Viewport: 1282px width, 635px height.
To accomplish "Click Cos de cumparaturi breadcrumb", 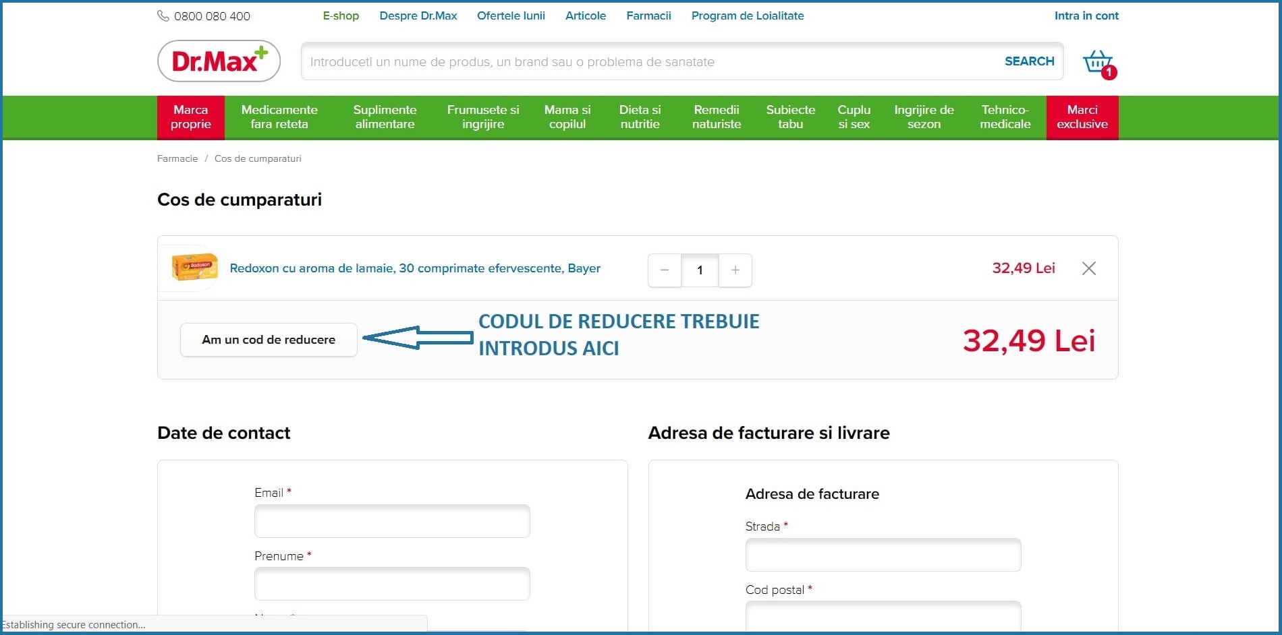I will (x=258, y=158).
